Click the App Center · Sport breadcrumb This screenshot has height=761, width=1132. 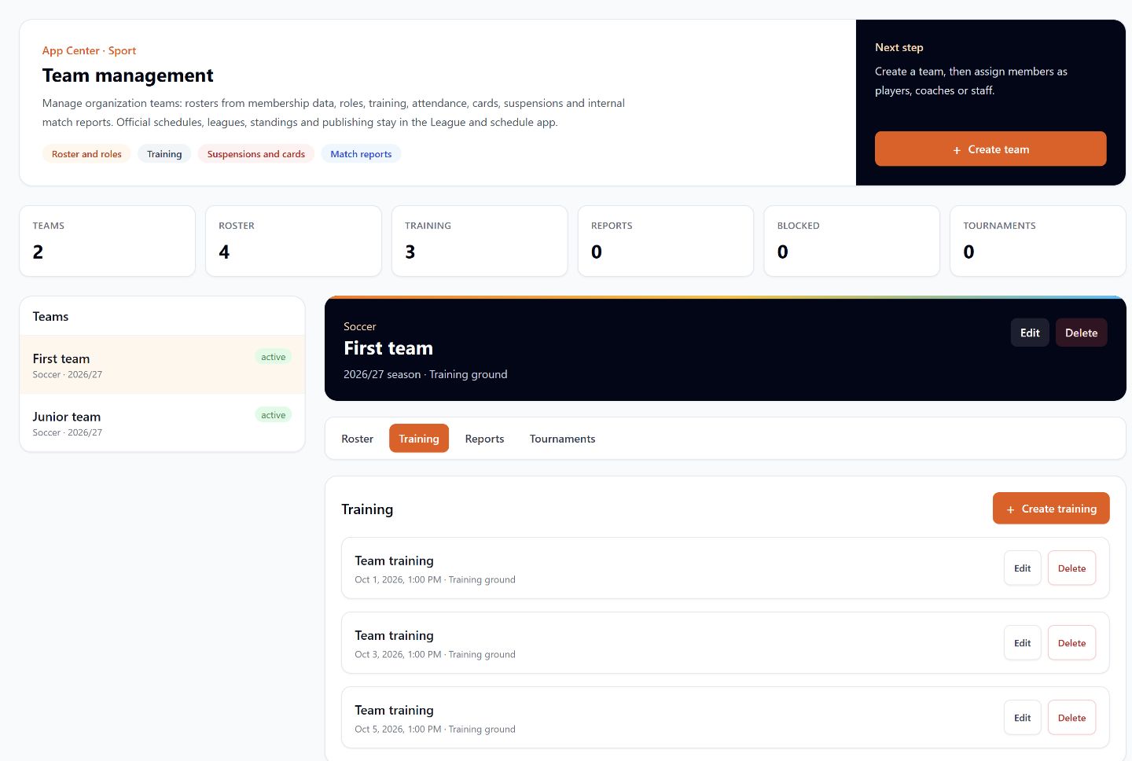tap(89, 50)
